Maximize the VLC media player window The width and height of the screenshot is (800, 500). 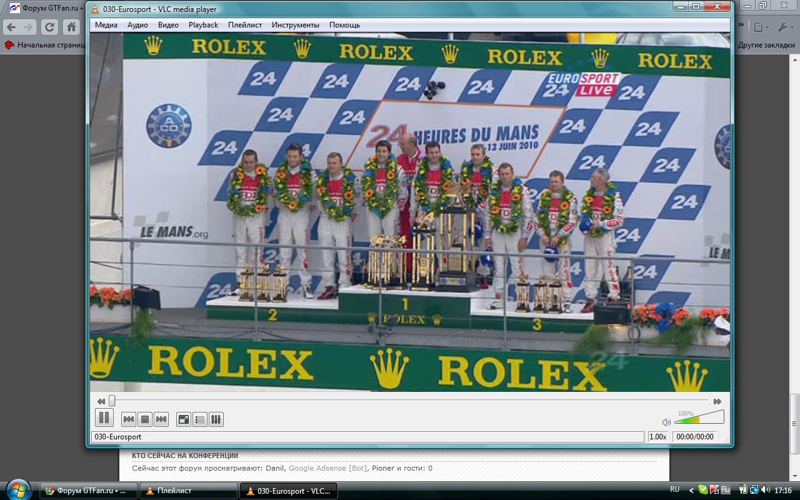(697, 7)
